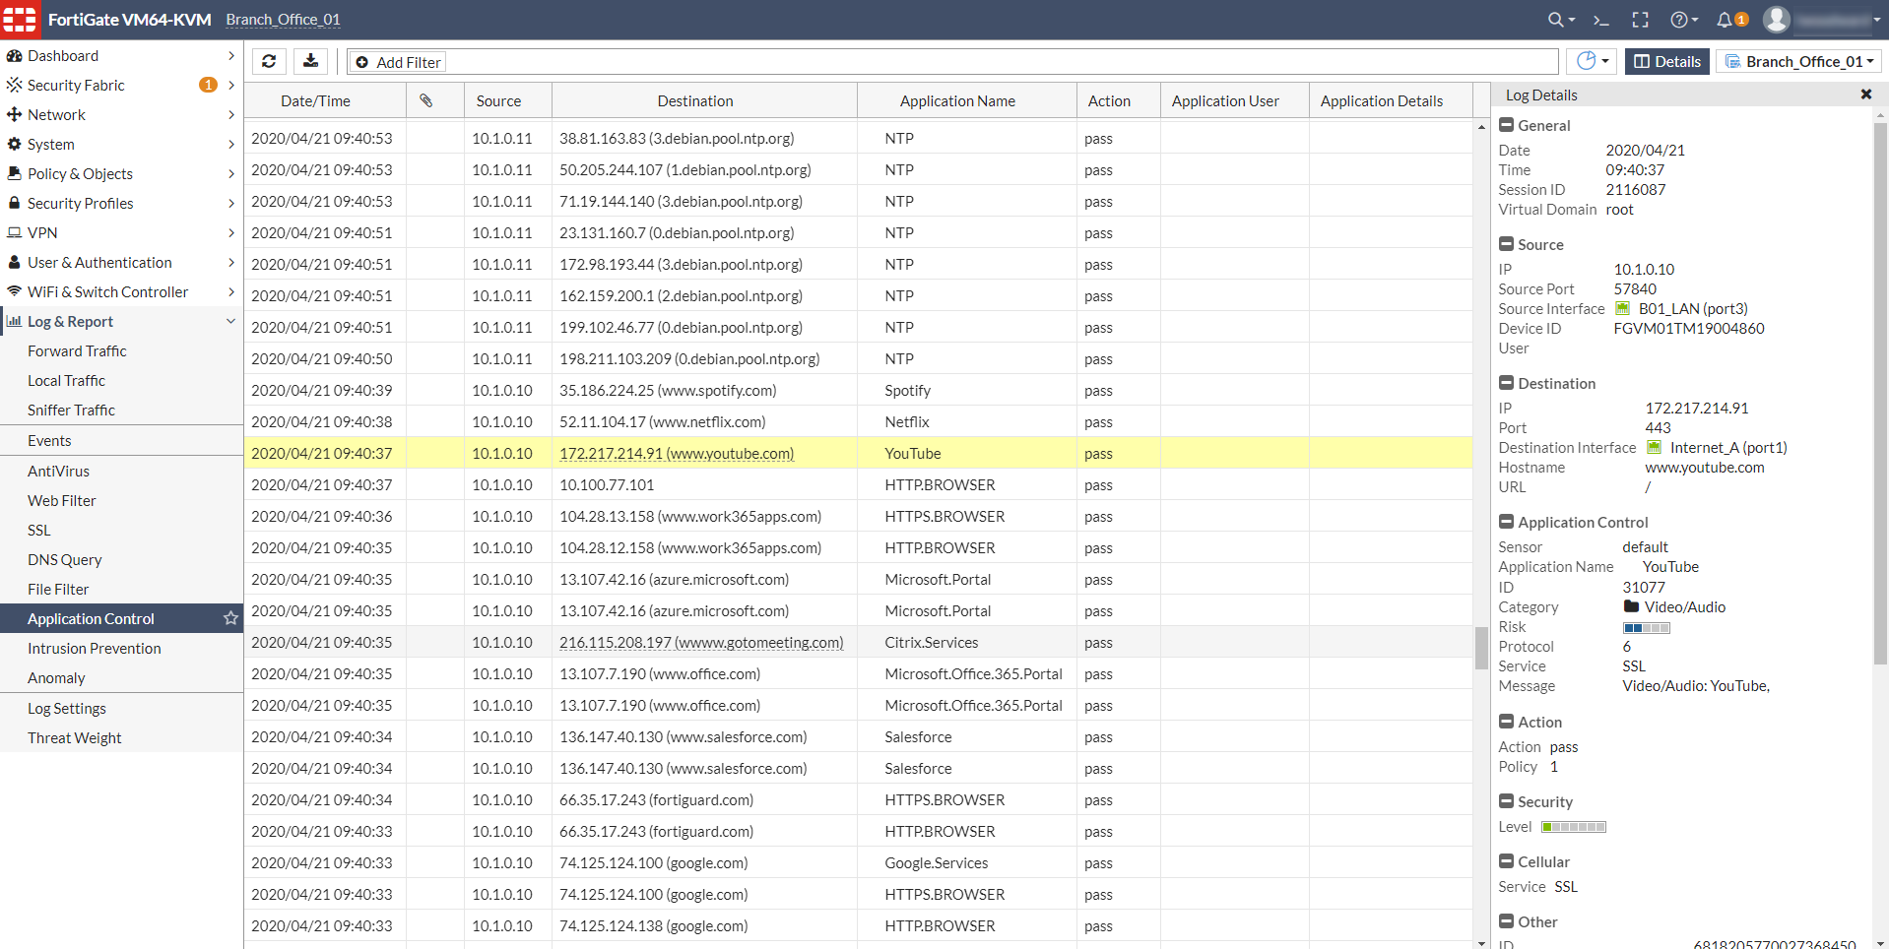Toggle fullscreen mode icon

pyautogui.click(x=1640, y=20)
